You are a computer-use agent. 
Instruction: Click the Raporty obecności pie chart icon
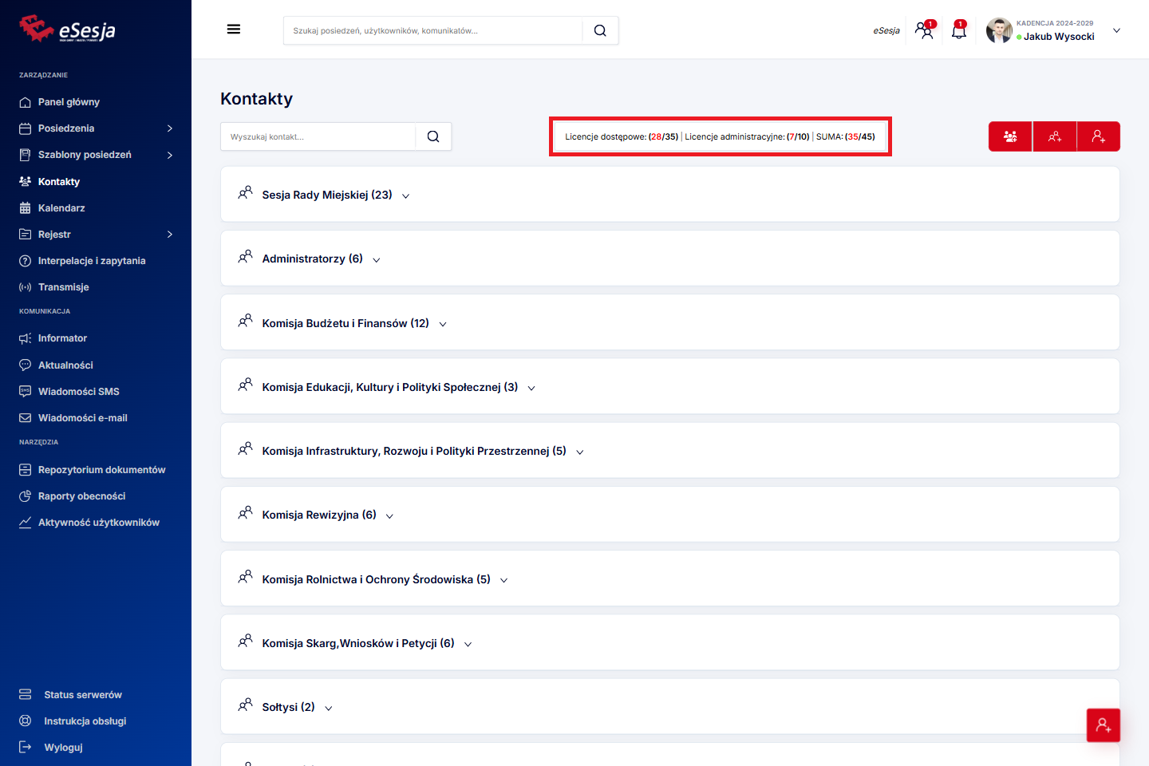tap(25, 496)
